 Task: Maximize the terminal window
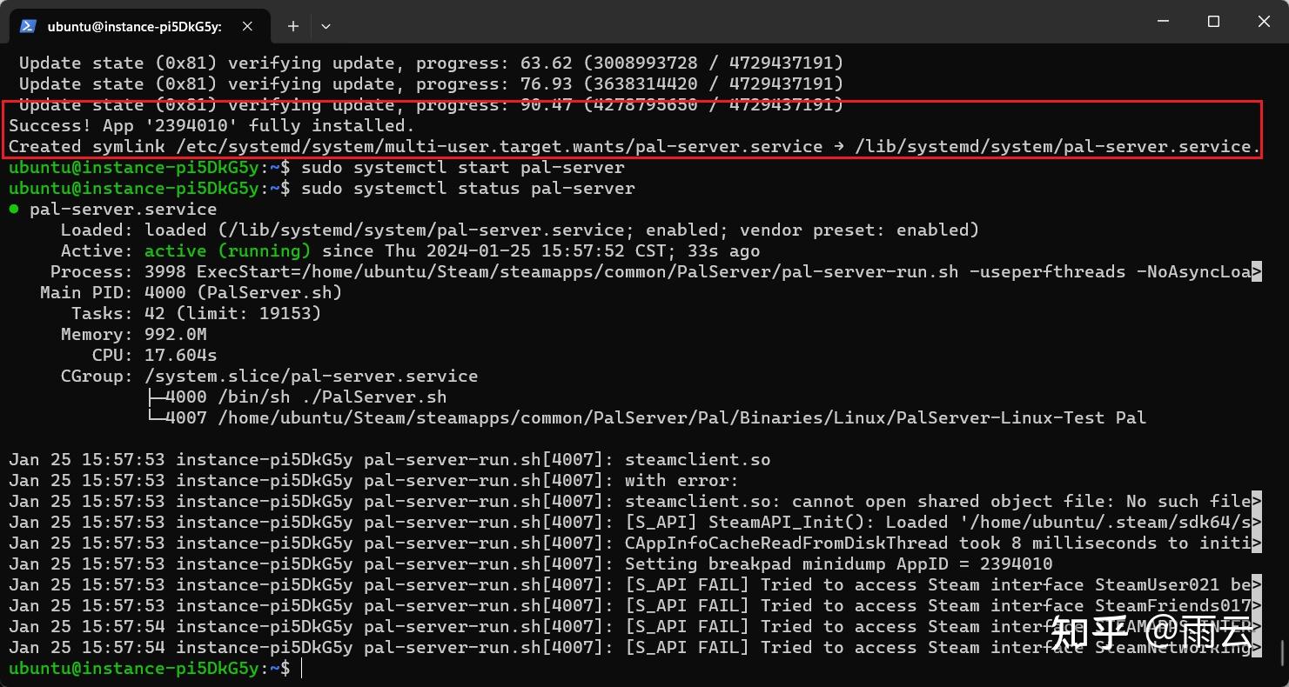pyautogui.click(x=1213, y=22)
